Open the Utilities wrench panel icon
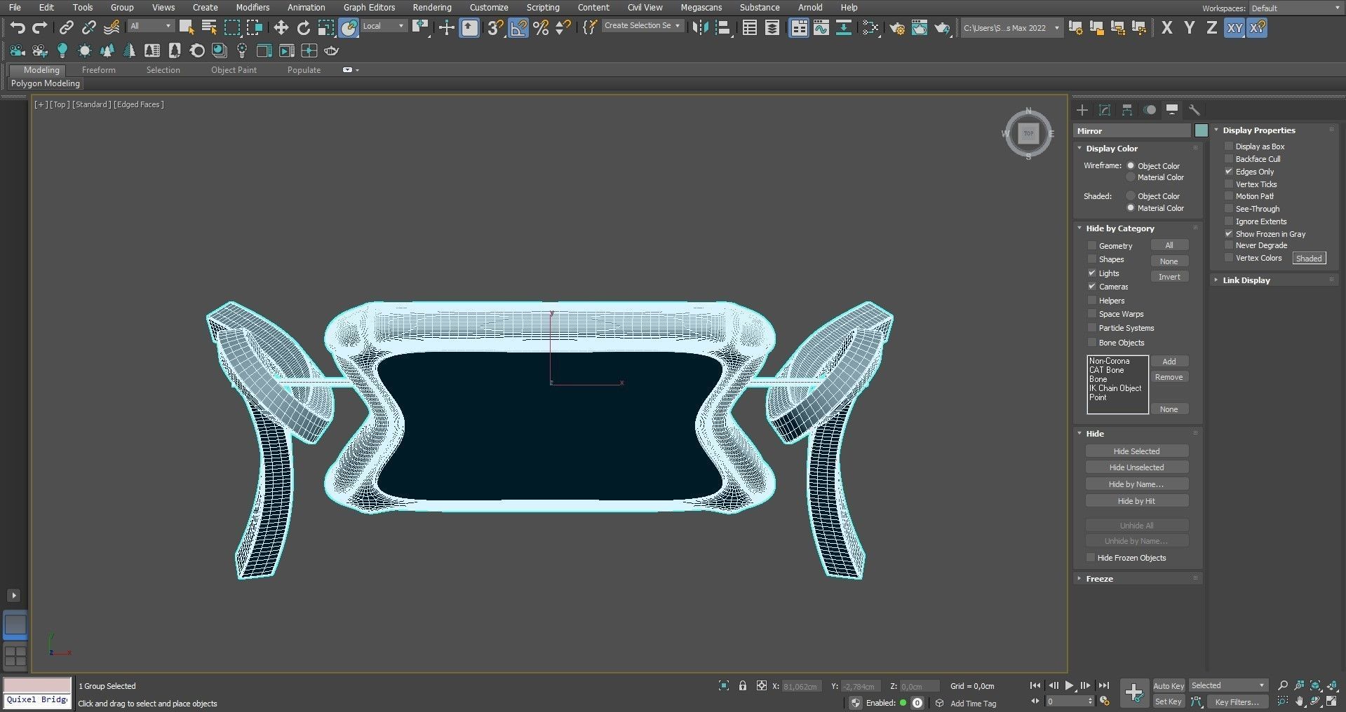The width and height of the screenshot is (1346, 712). [1194, 110]
